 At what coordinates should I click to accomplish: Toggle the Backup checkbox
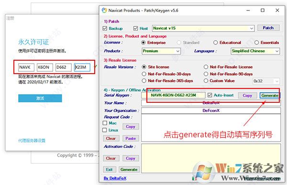105,28
